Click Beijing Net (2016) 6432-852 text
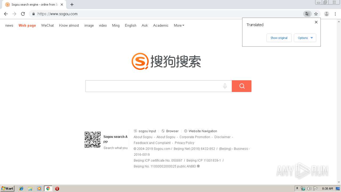The height and width of the screenshot is (192, 341). [x=194, y=149]
